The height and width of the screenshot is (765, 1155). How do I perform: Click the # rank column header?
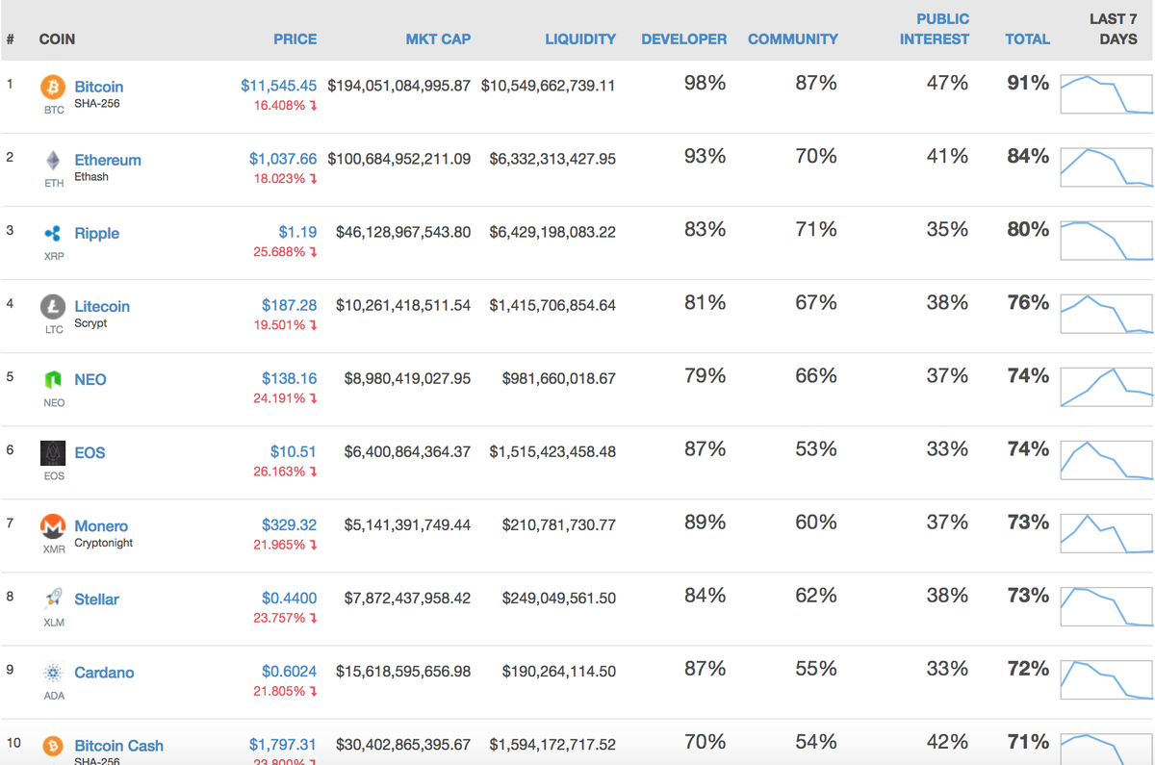tap(10, 39)
